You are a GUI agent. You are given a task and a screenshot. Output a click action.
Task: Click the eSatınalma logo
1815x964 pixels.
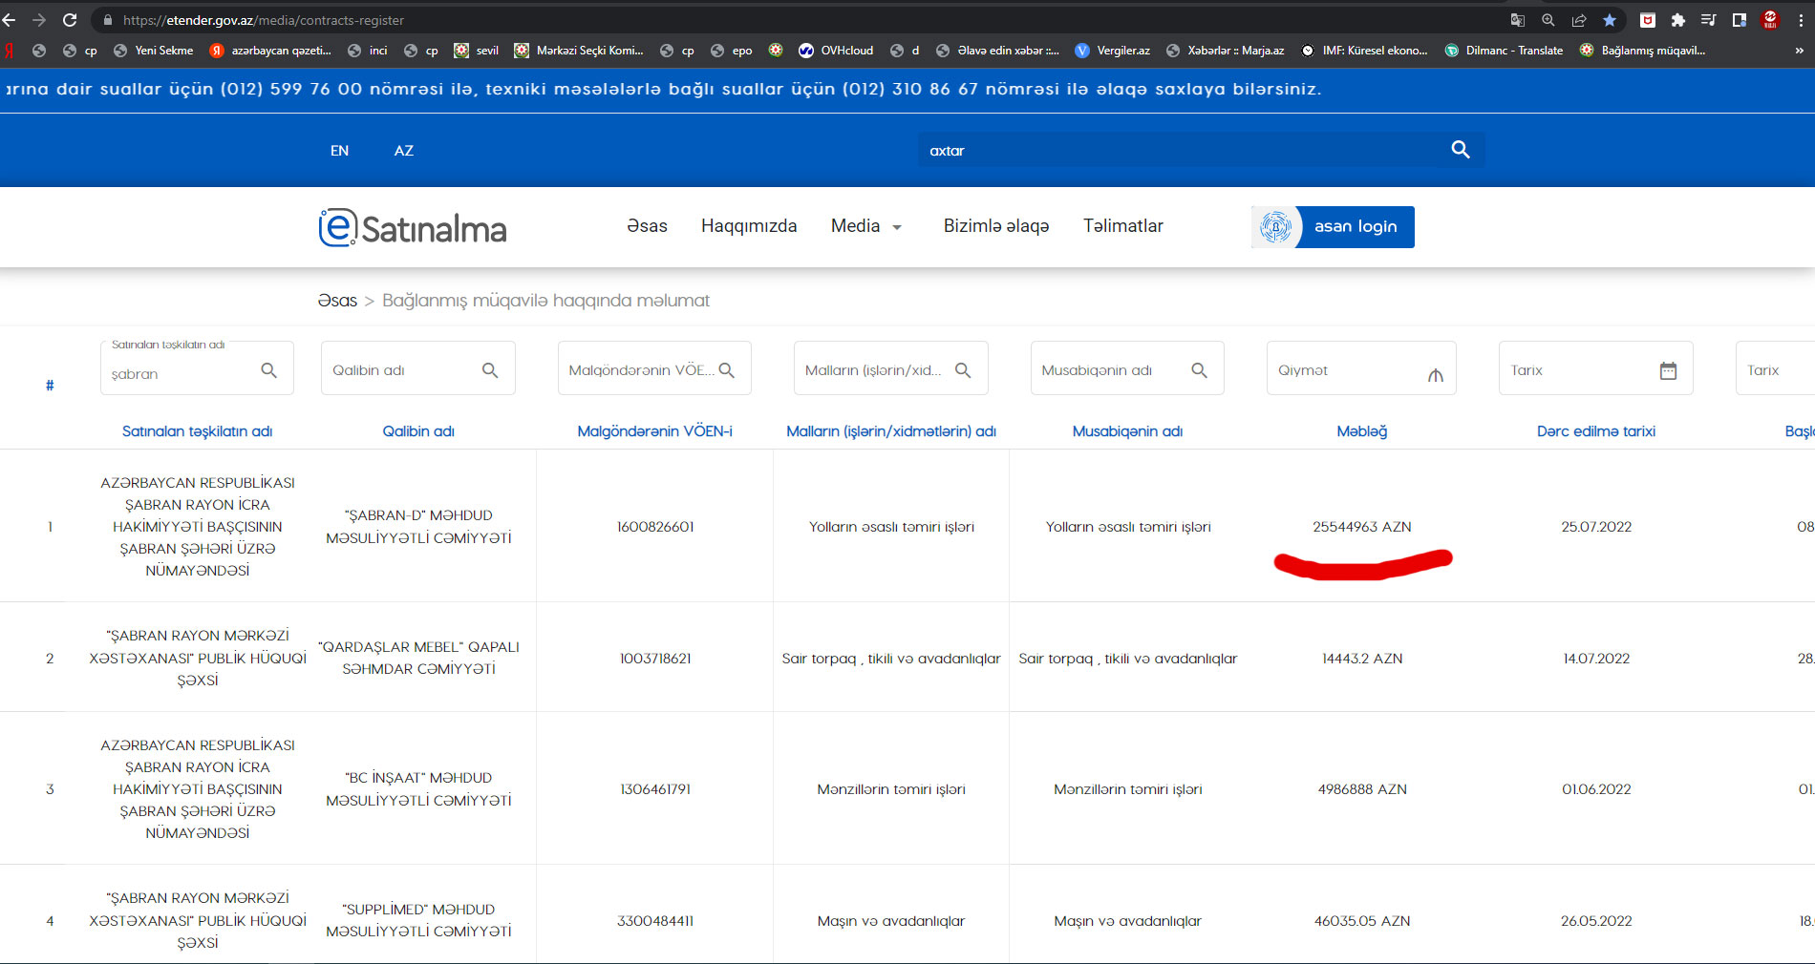point(413,228)
